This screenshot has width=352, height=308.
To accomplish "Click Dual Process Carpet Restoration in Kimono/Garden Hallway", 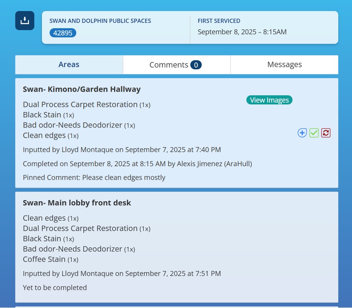I will (80, 105).
